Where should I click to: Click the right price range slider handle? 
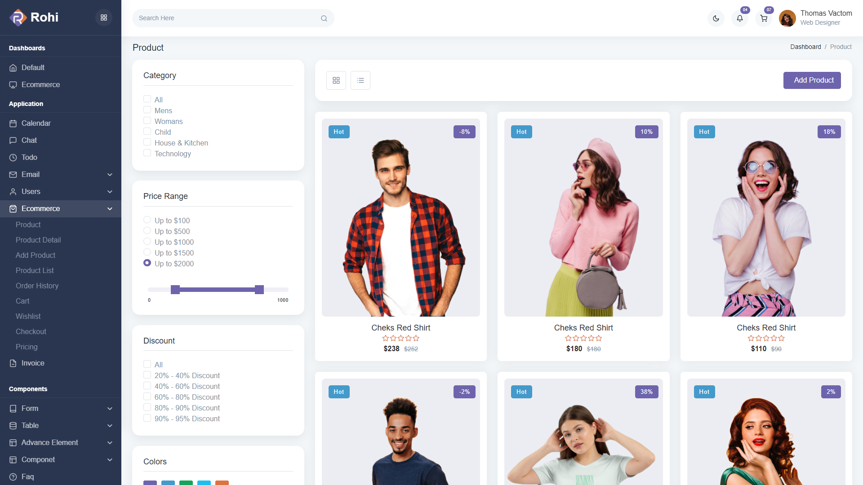coord(259,290)
